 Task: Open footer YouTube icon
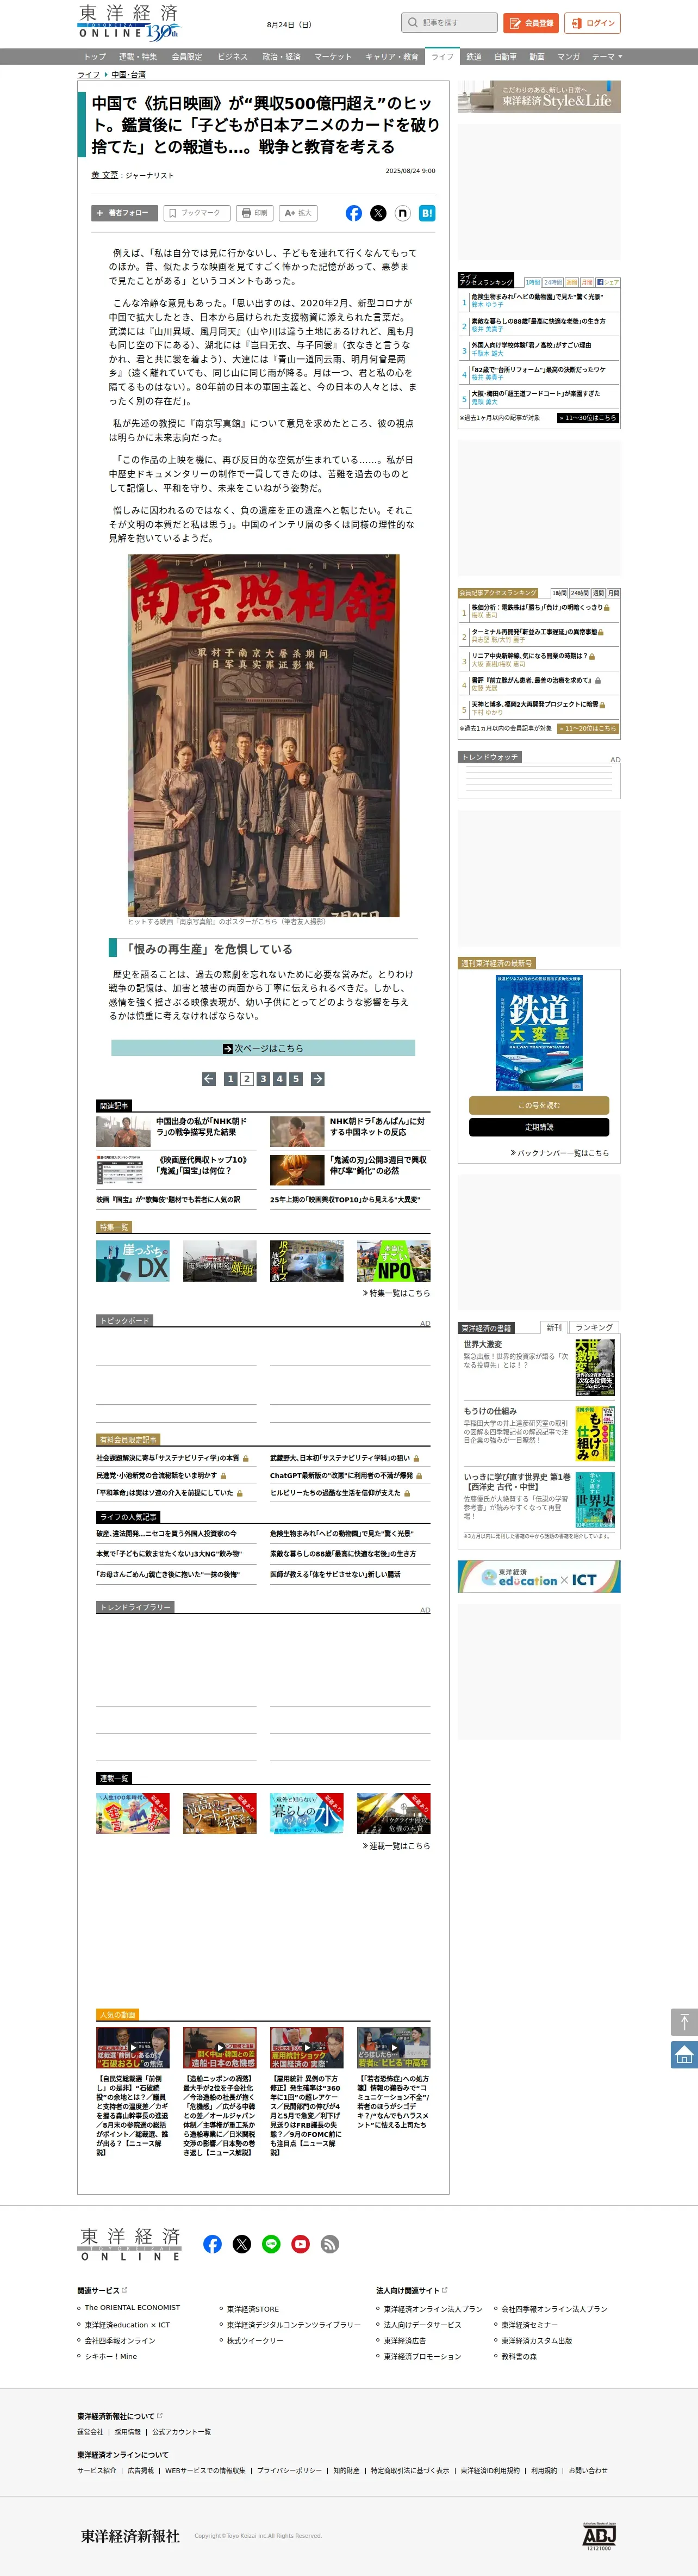(x=301, y=2244)
